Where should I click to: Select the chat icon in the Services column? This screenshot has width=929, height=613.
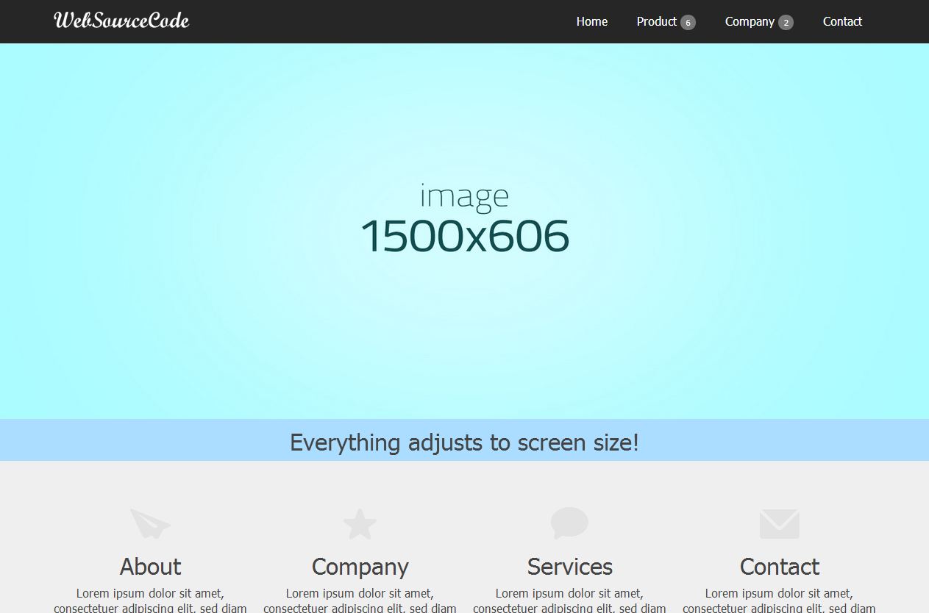pos(569,523)
